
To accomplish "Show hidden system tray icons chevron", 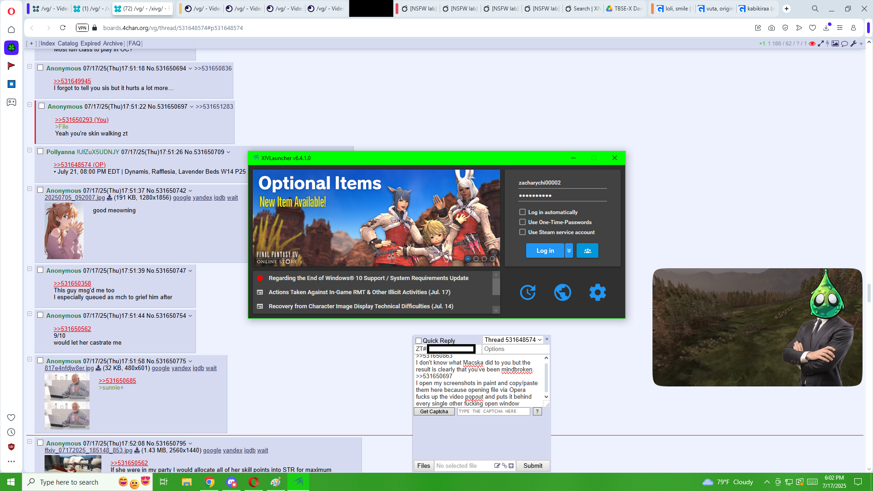I will [x=767, y=482].
